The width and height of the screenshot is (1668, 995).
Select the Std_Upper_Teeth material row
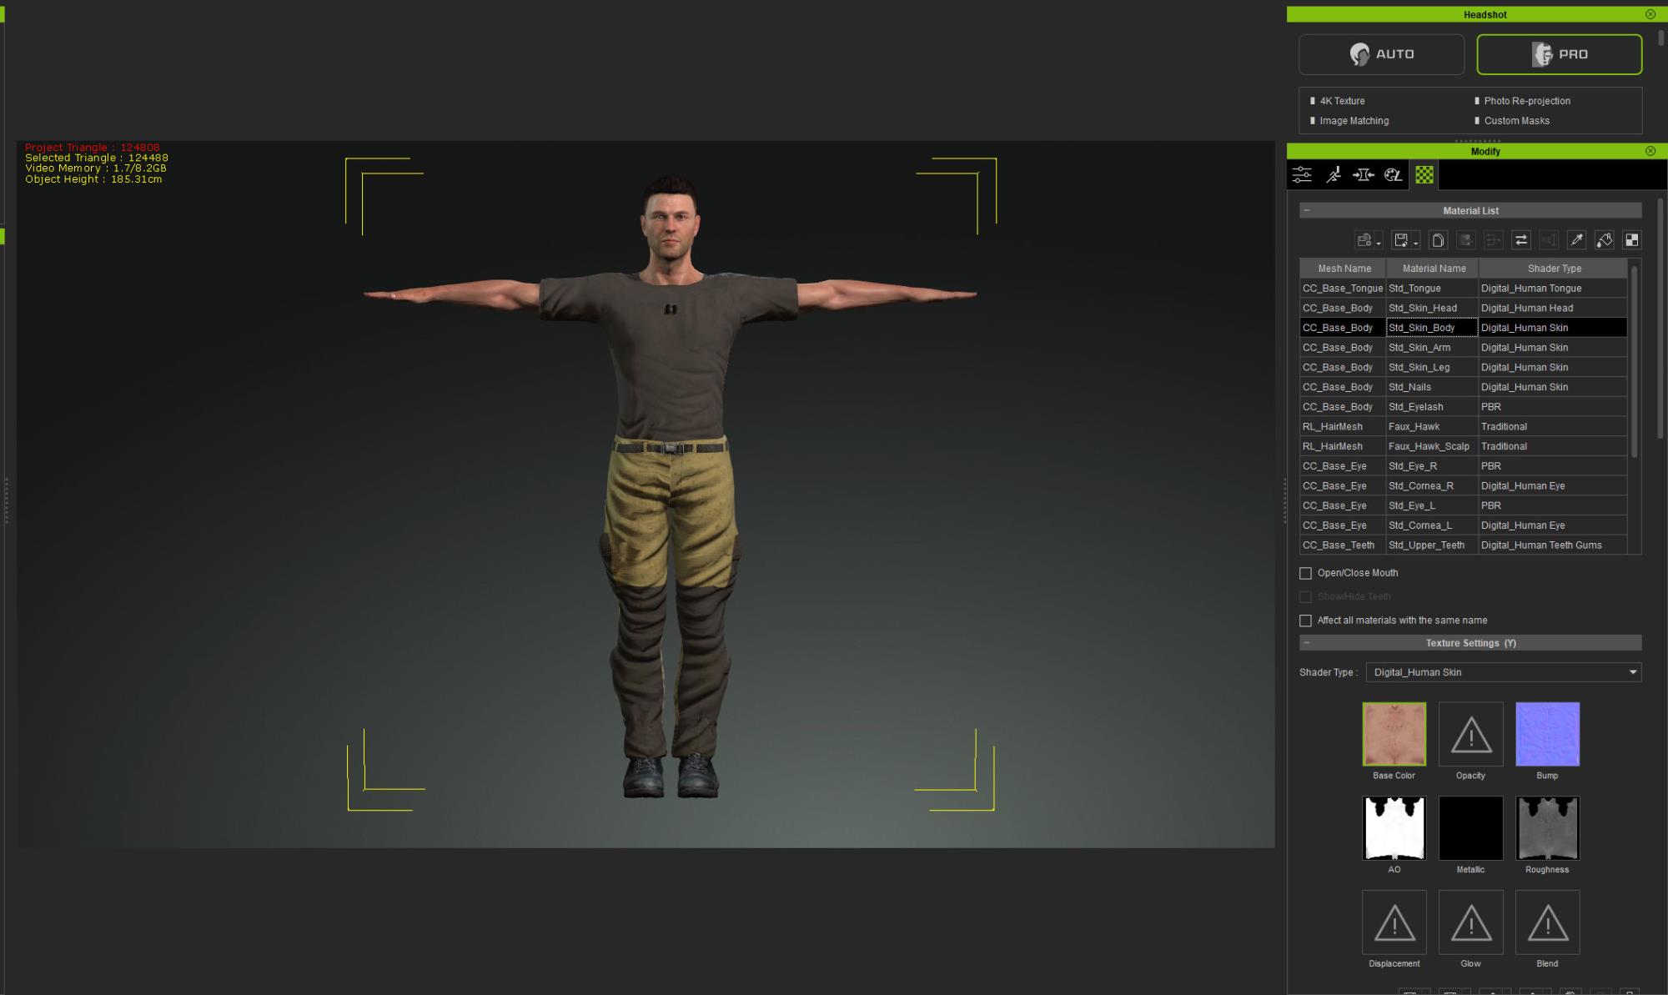point(1463,545)
